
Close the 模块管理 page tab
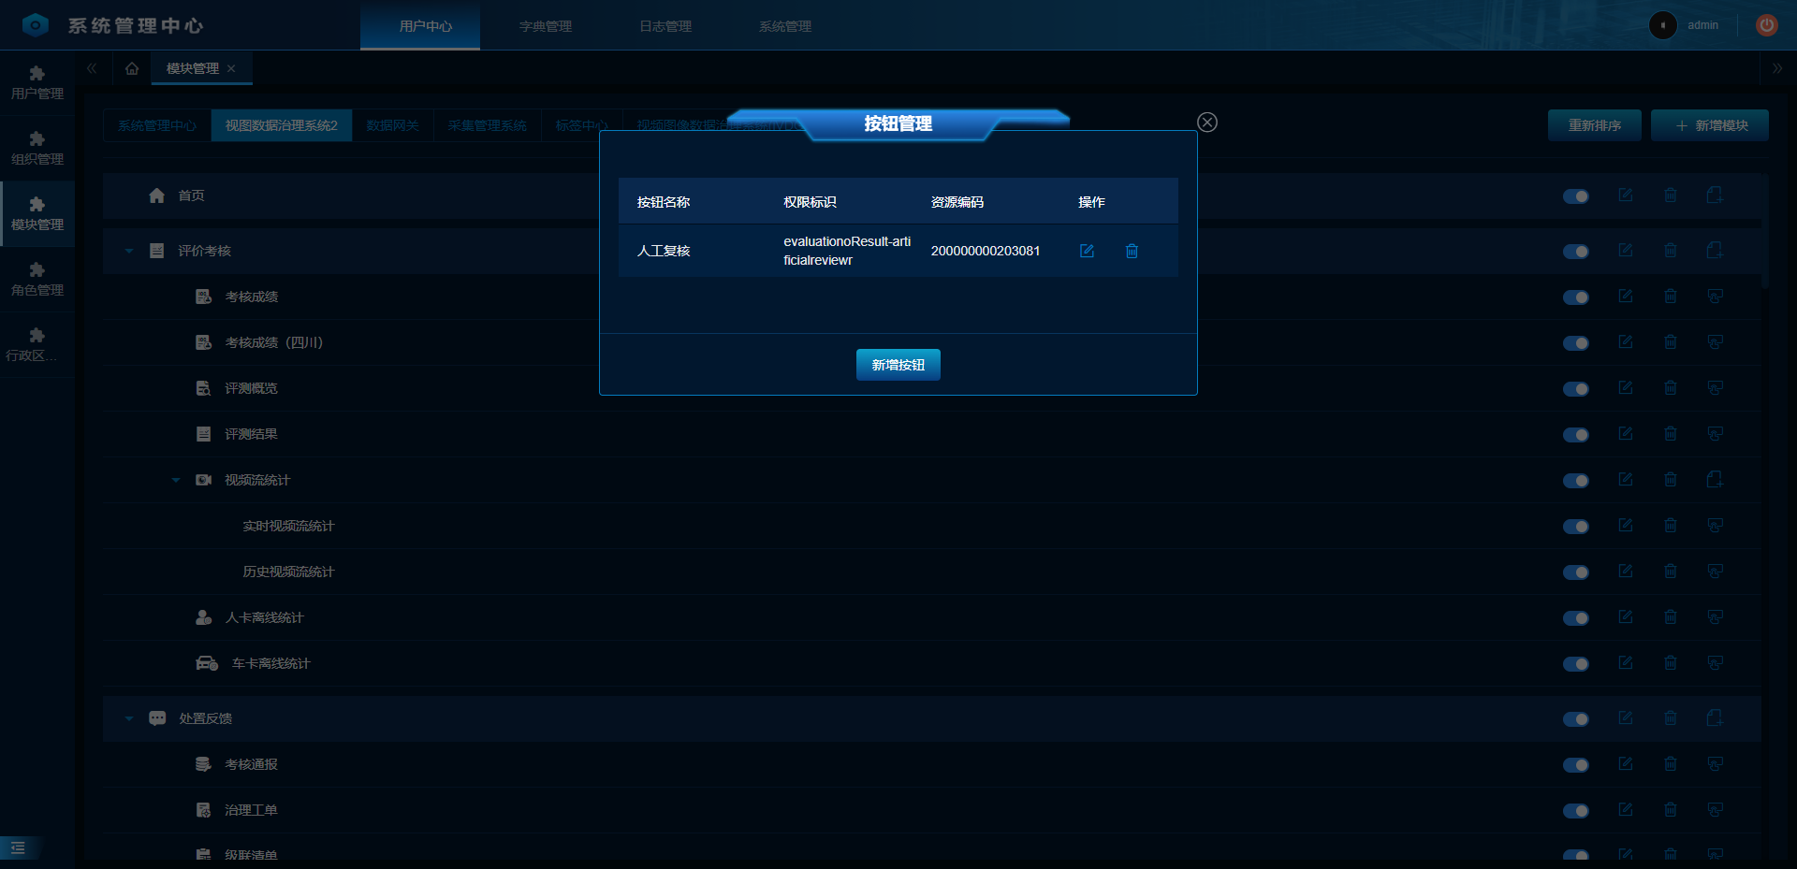231,68
